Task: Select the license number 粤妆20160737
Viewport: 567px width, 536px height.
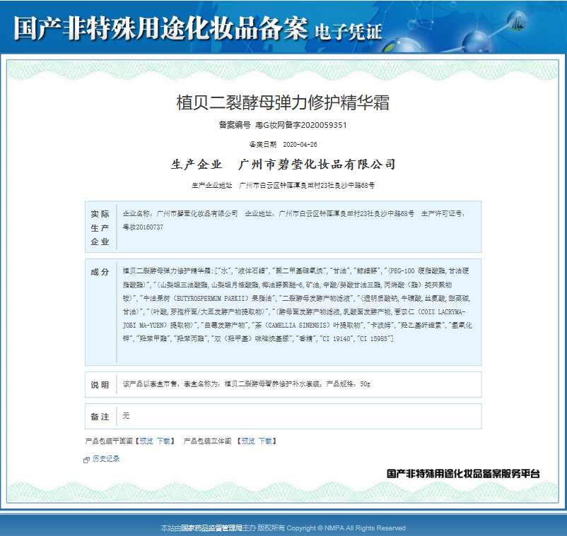Action: pyautogui.click(x=143, y=227)
